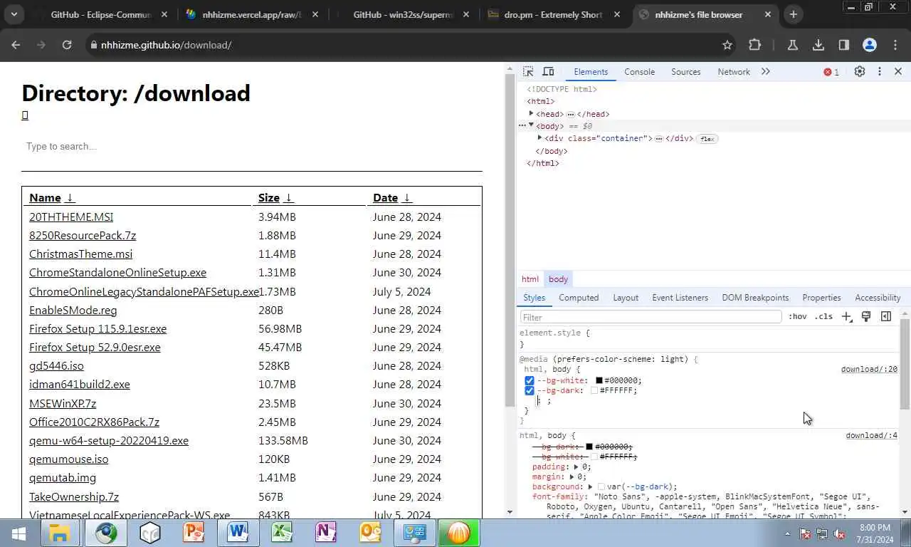Open the tab search dropdown in Chrome
The width and height of the screenshot is (911, 547).
[14, 14]
